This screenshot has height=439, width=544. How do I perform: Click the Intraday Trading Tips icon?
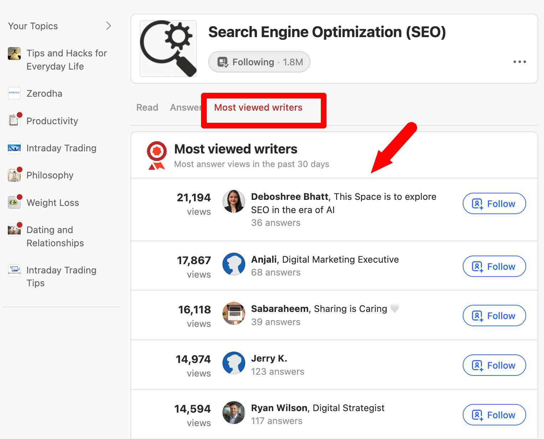click(14, 270)
